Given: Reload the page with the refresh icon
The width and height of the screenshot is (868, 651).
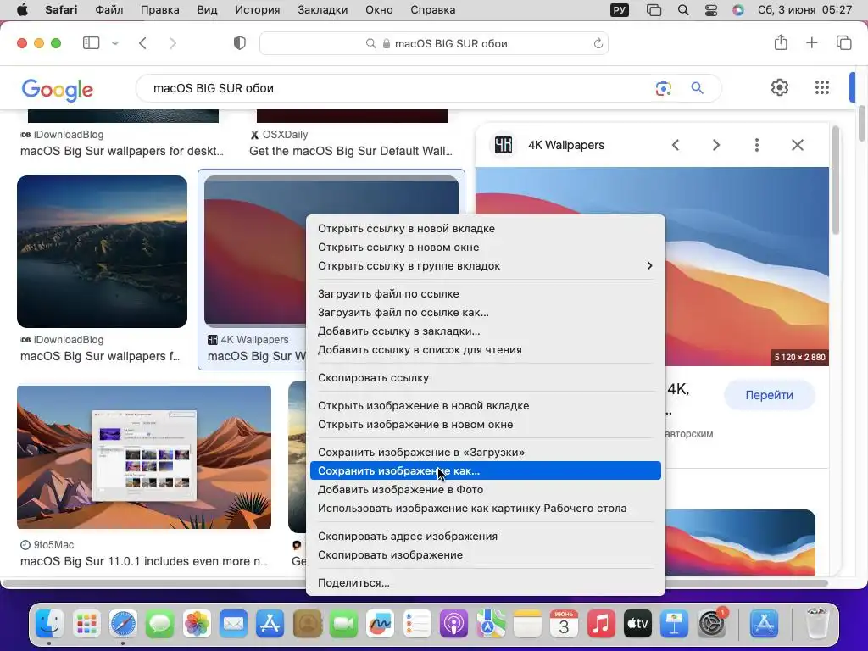Looking at the screenshot, I should (x=598, y=43).
